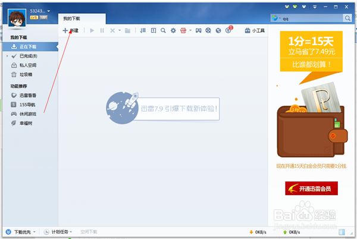
Task: Click the red 开通迅雷会员 button
Action: (311, 188)
